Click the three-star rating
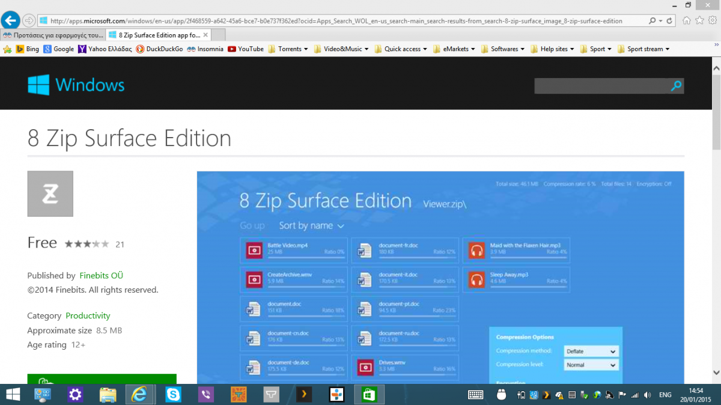Screen dimensions: 721x405 [87, 244]
